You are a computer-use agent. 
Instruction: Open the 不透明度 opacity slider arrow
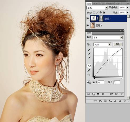click(x=127, y=7)
